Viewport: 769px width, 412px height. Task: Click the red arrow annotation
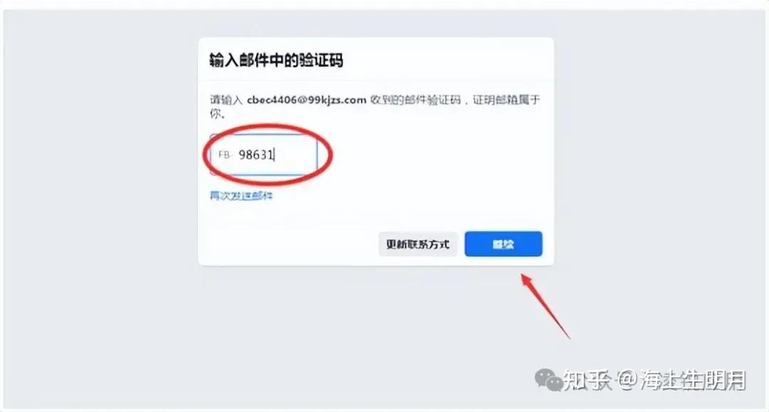pos(545,306)
